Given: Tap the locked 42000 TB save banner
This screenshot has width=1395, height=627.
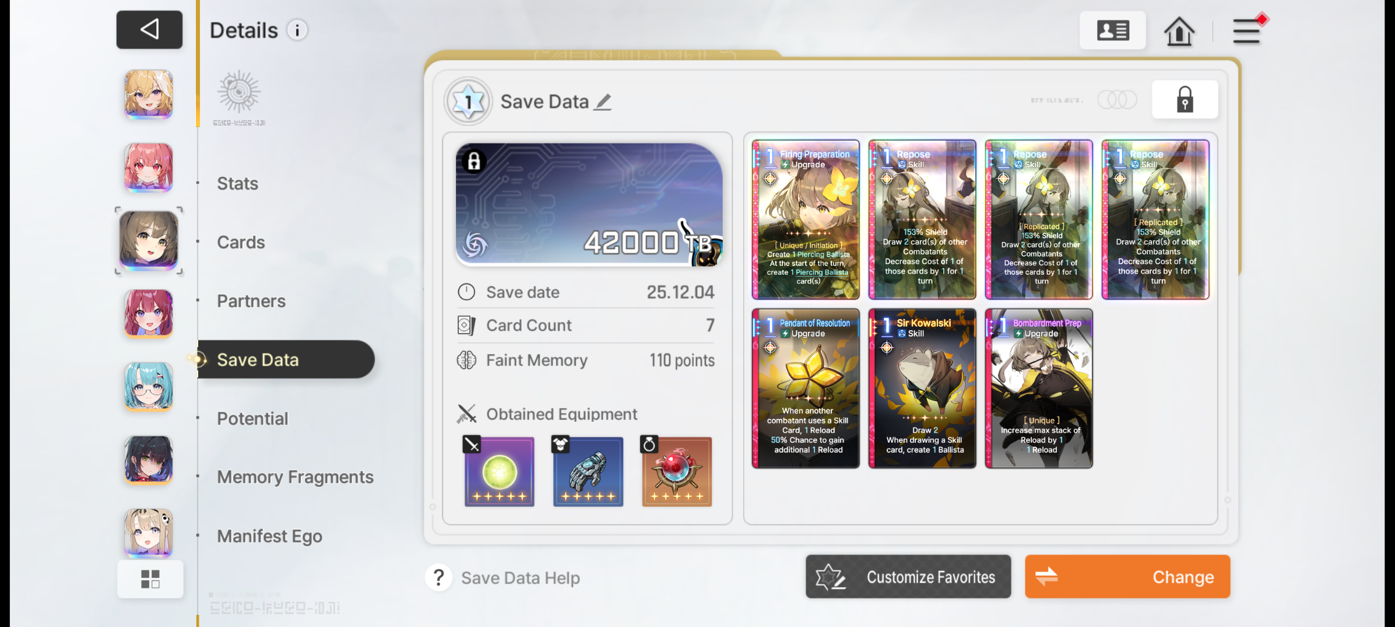Looking at the screenshot, I should pyautogui.click(x=589, y=205).
